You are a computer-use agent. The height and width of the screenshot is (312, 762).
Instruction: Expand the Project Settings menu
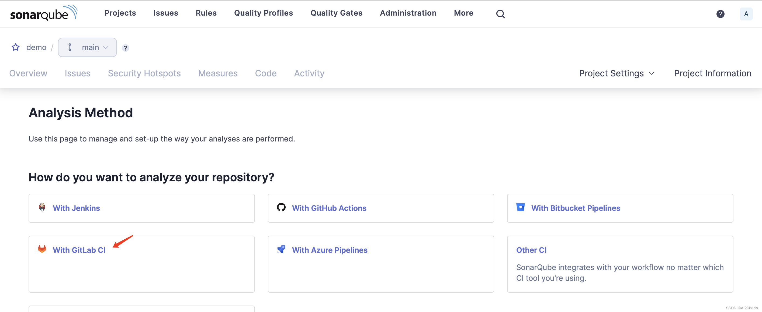[x=616, y=73]
